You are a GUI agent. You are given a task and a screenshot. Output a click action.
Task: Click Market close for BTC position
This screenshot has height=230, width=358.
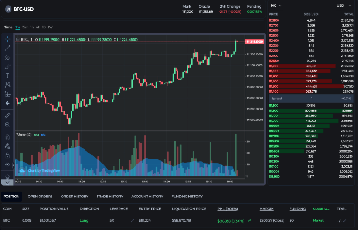coord(318,220)
